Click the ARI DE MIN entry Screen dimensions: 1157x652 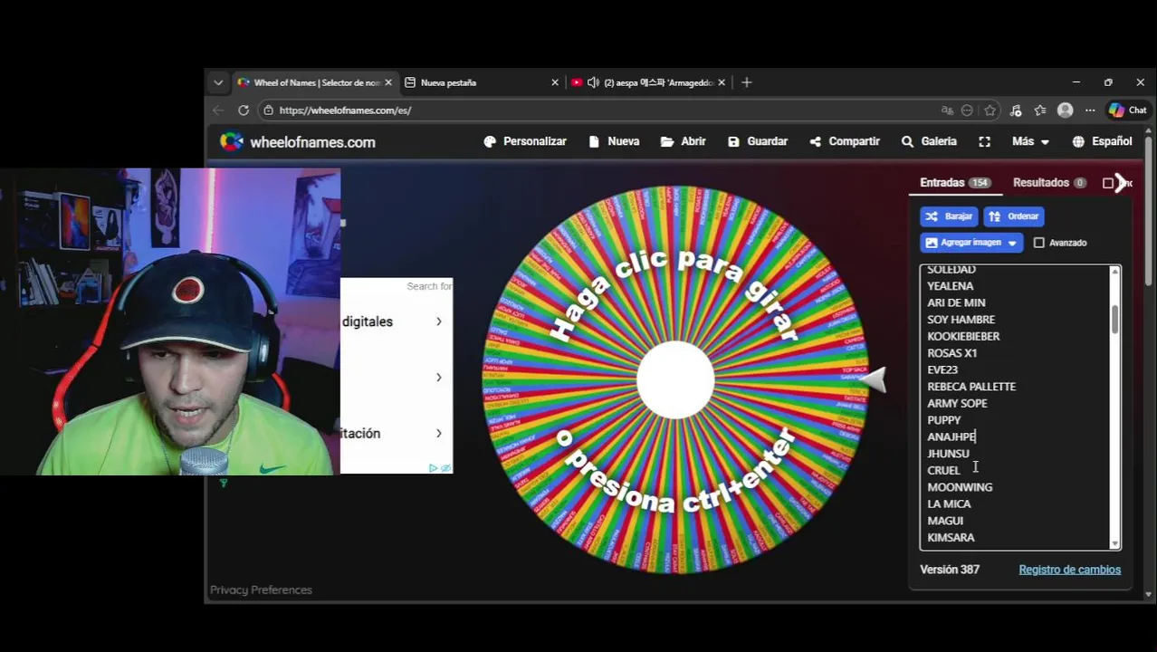(956, 302)
